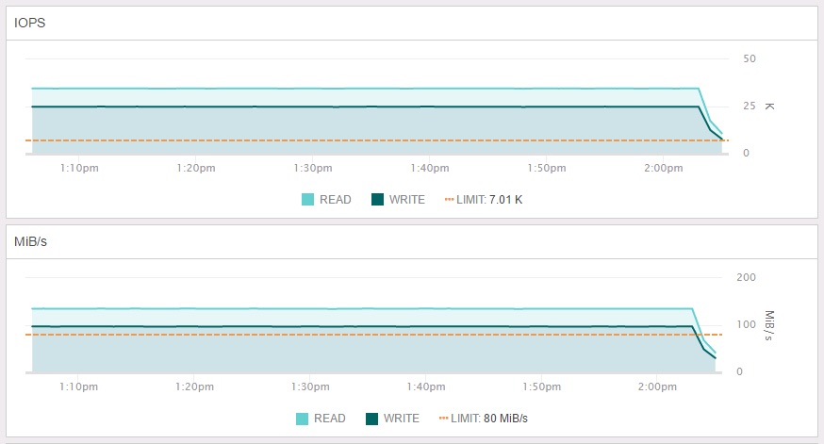Click 1:30pm marker on IOPS time axis
824x444 pixels.
313,168
